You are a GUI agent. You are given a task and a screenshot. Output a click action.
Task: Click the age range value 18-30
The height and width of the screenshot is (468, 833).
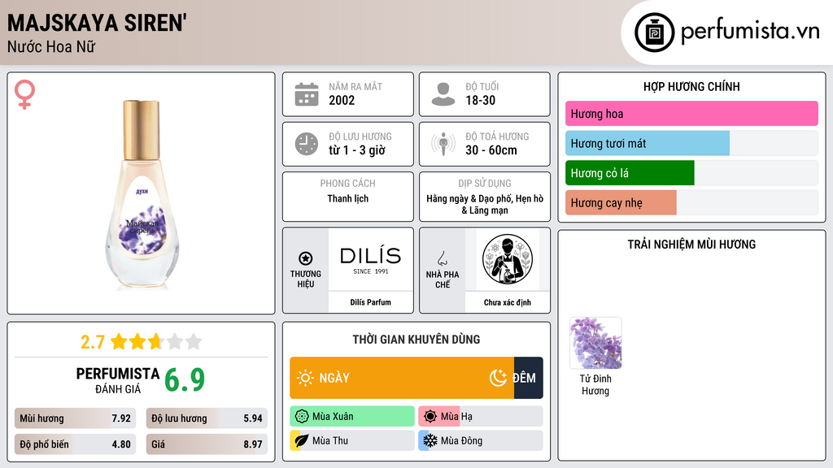tap(480, 100)
